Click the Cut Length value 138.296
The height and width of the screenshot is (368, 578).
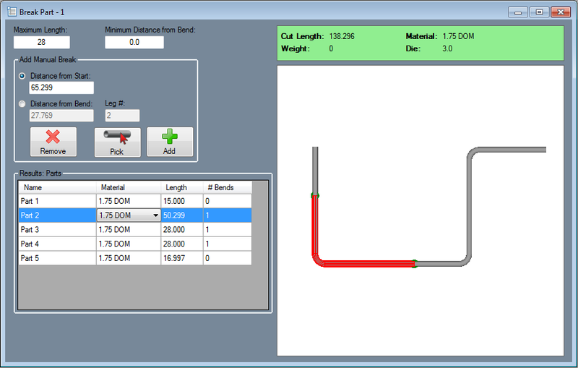tap(342, 36)
